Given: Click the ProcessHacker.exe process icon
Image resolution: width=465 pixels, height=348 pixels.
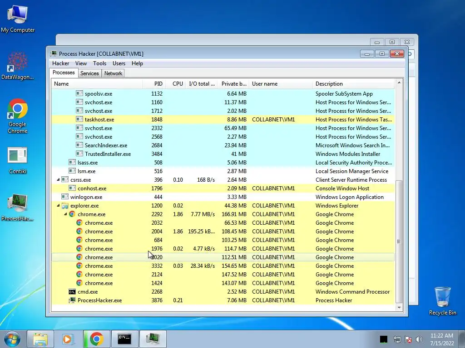Looking at the screenshot, I should (72, 300).
